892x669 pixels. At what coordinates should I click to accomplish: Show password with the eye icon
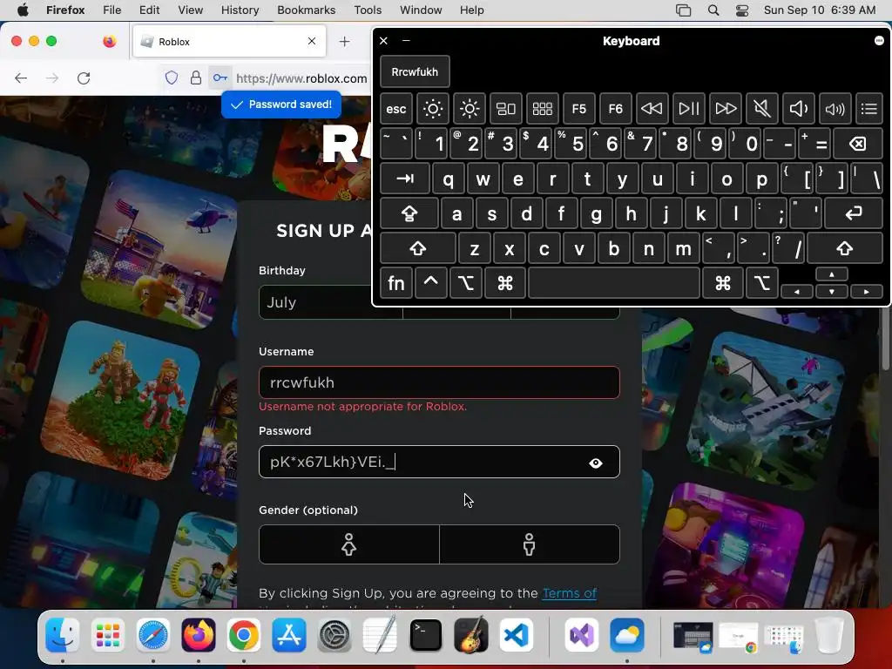(596, 463)
